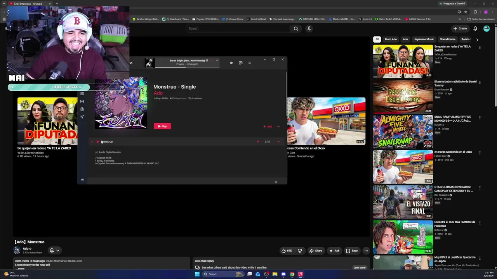The width and height of the screenshot is (497, 279).
Task: Click the YouTube search magnifier icon
Action: pos(296,28)
